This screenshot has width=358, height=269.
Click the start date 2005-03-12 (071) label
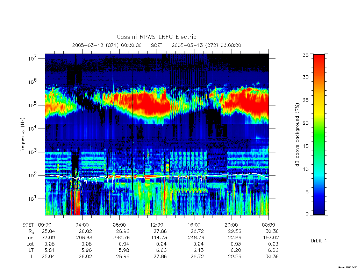point(95,45)
